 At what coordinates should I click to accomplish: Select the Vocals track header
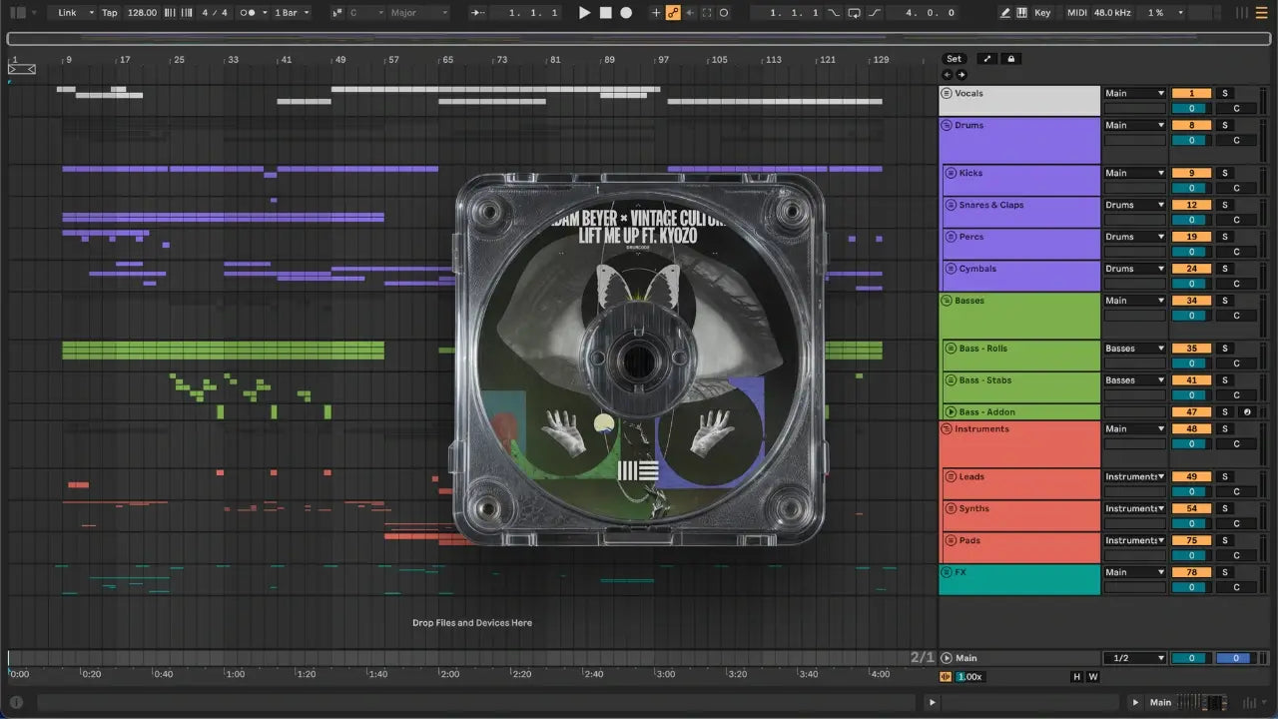click(x=1019, y=101)
